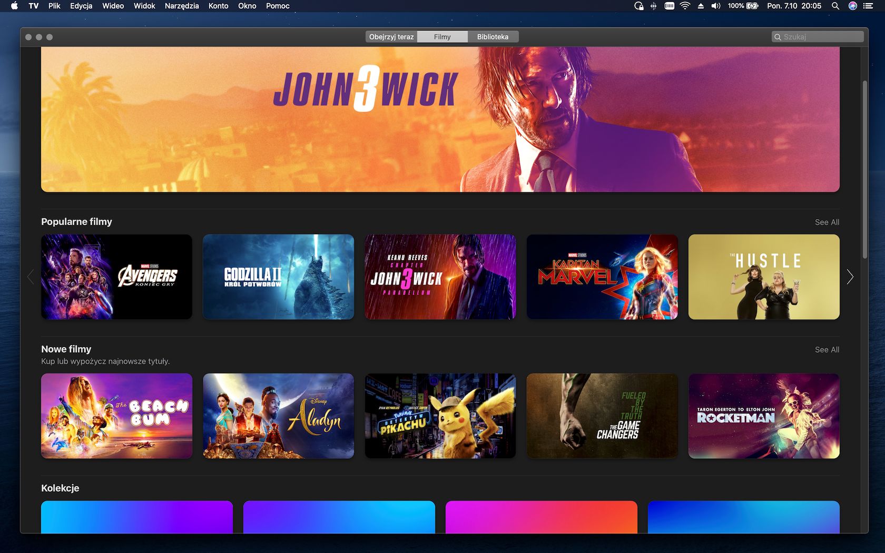Show next Popularne filmy items with right arrow
Image resolution: width=885 pixels, height=553 pixels.
pos(850,276)
